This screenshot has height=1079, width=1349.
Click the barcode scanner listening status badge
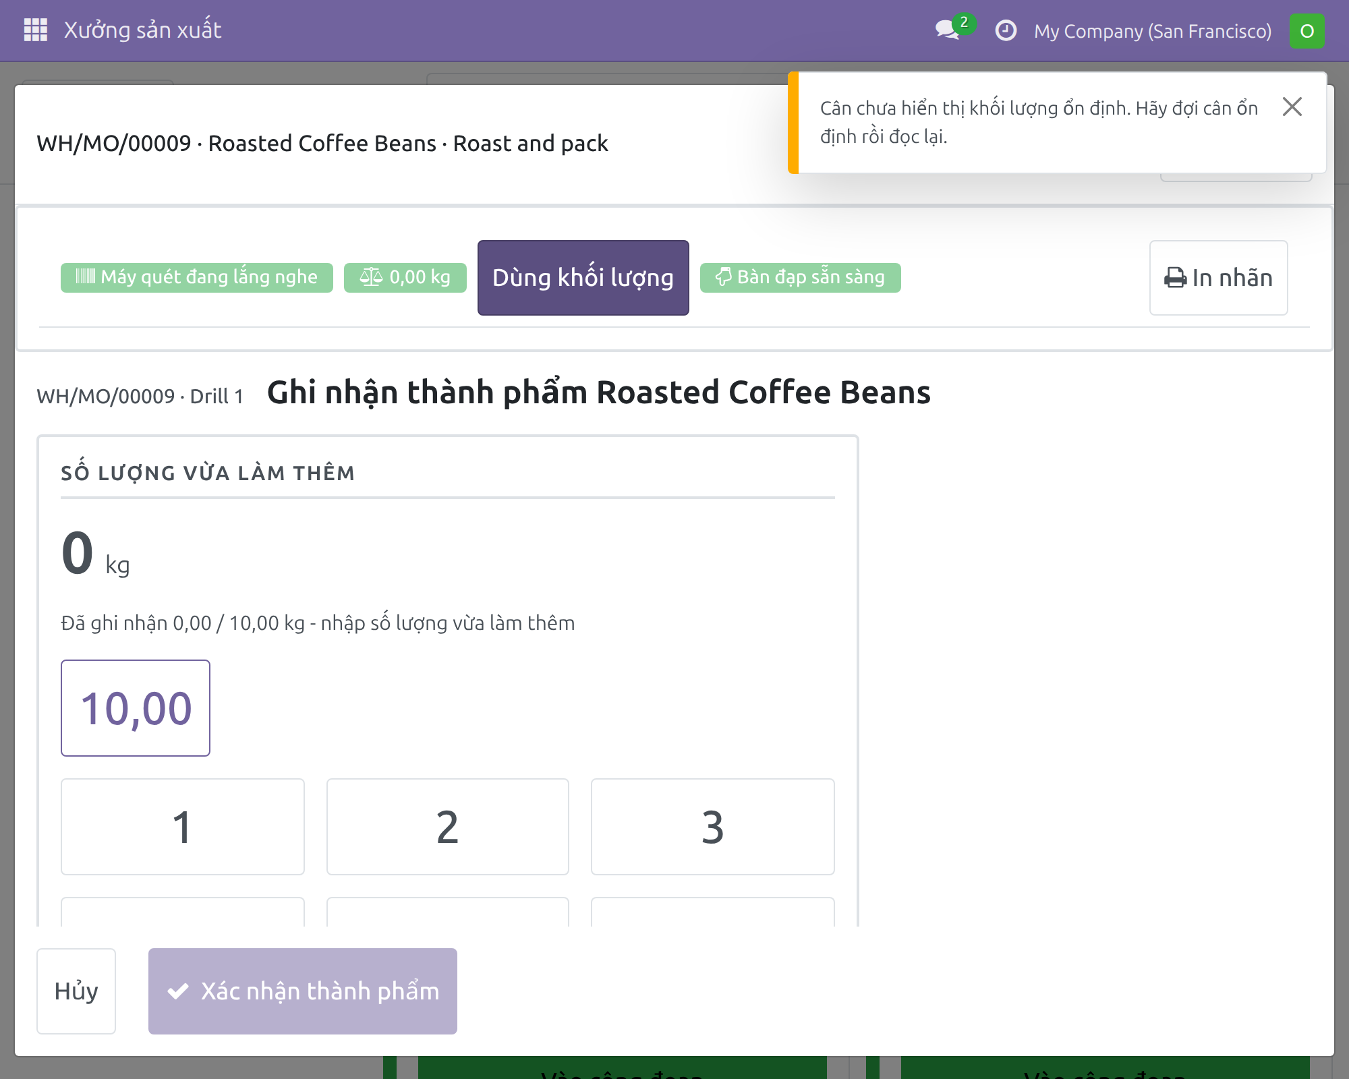coord(196,277)
